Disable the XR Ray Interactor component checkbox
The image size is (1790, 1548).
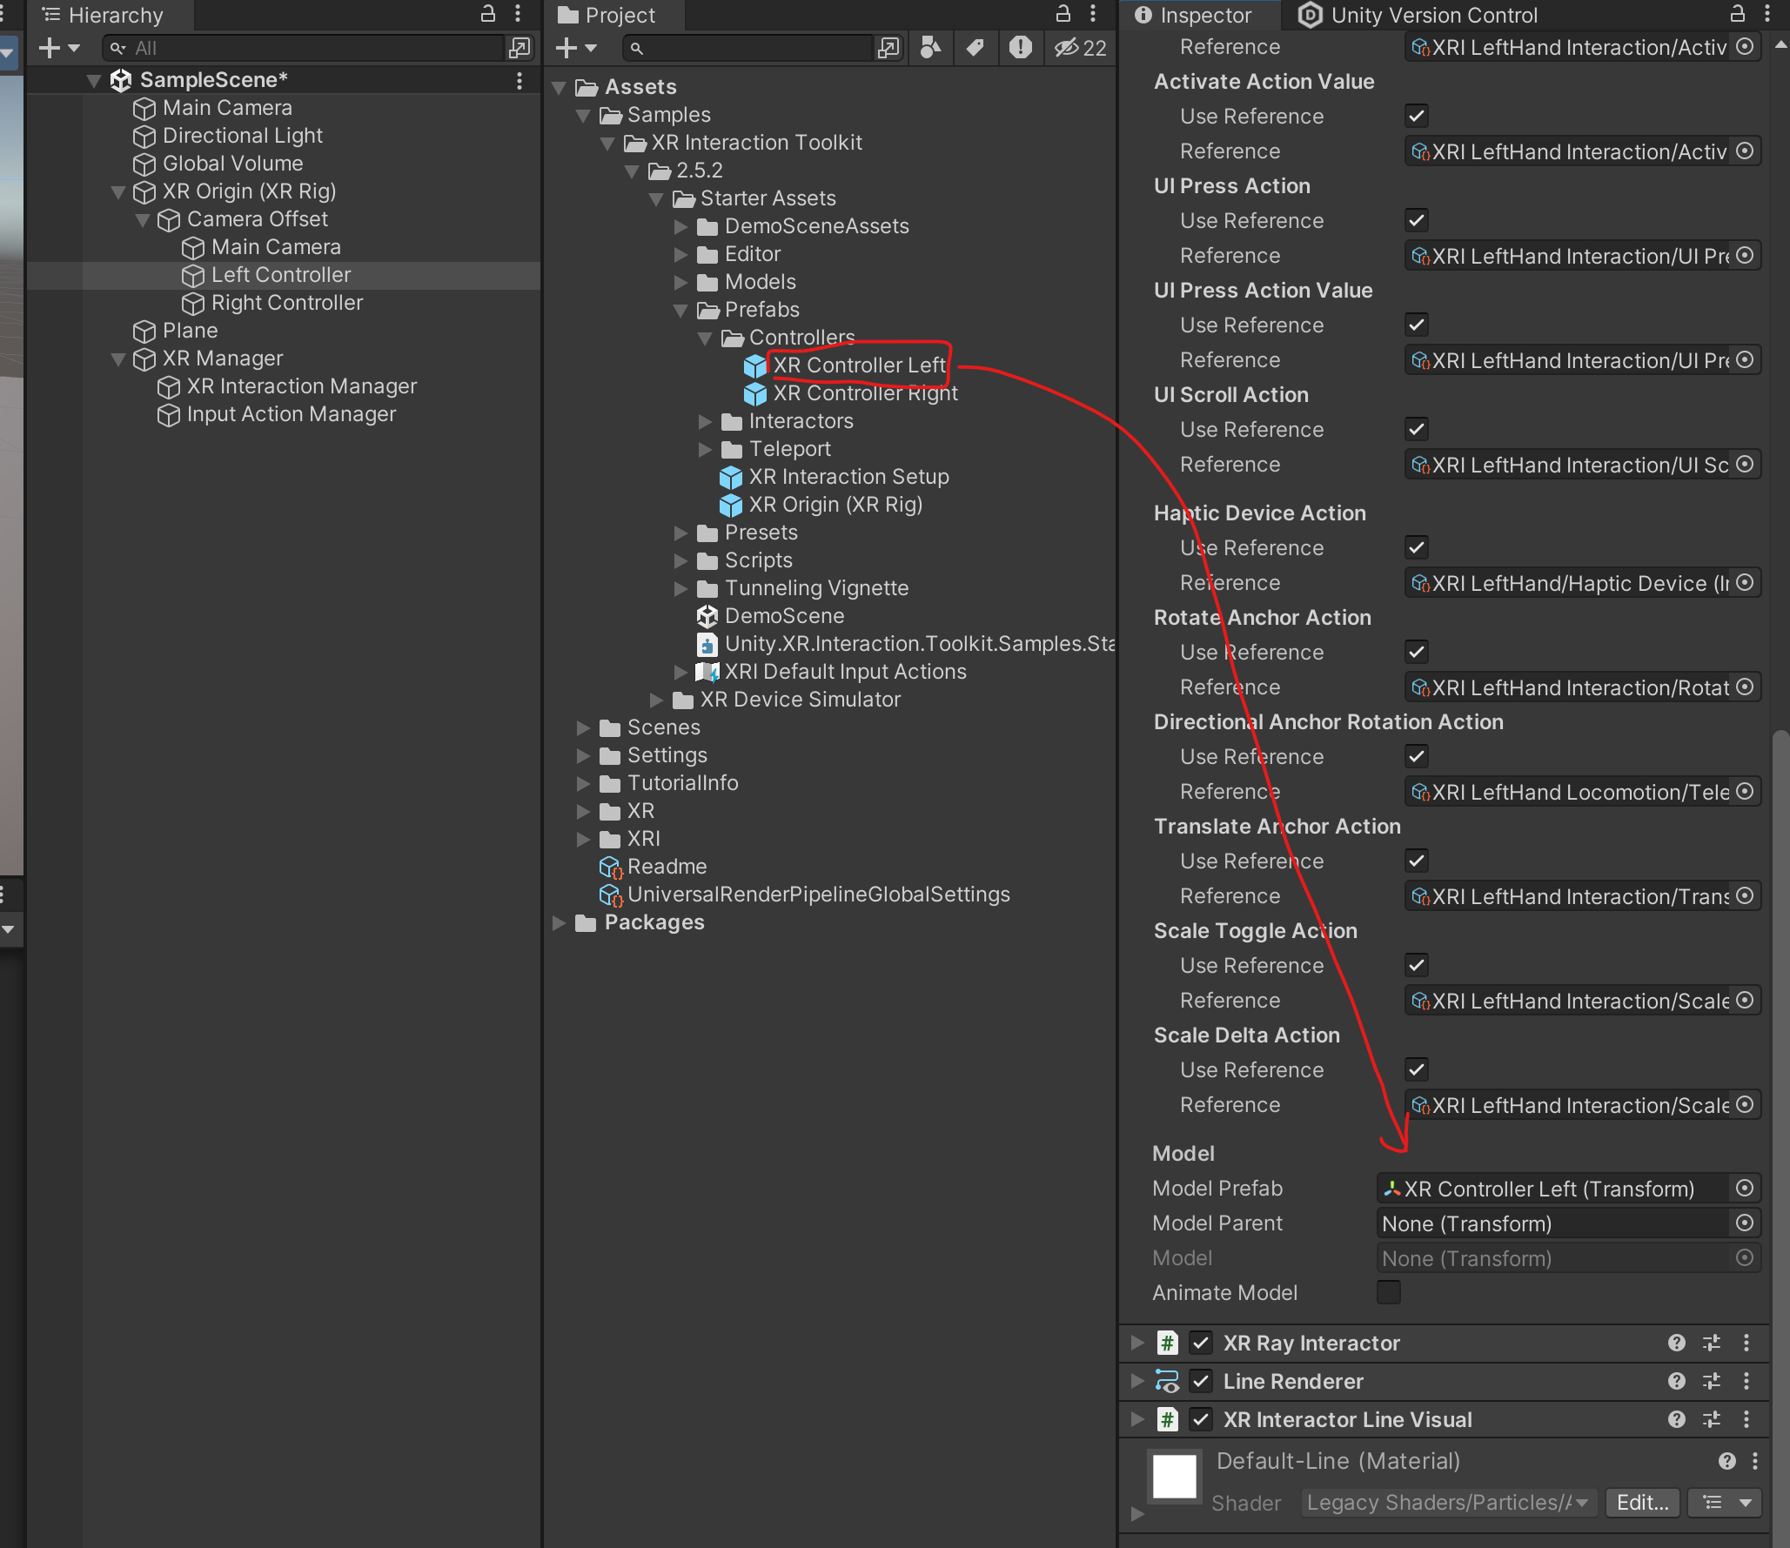[x=1201, y=1343]
